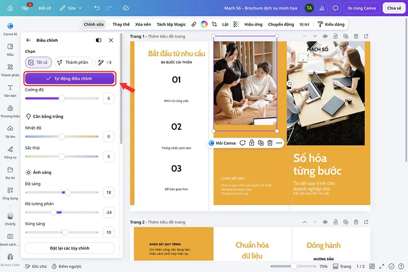Delete Trang 1 page
The image size is (408, 272).
pos(356,36)
